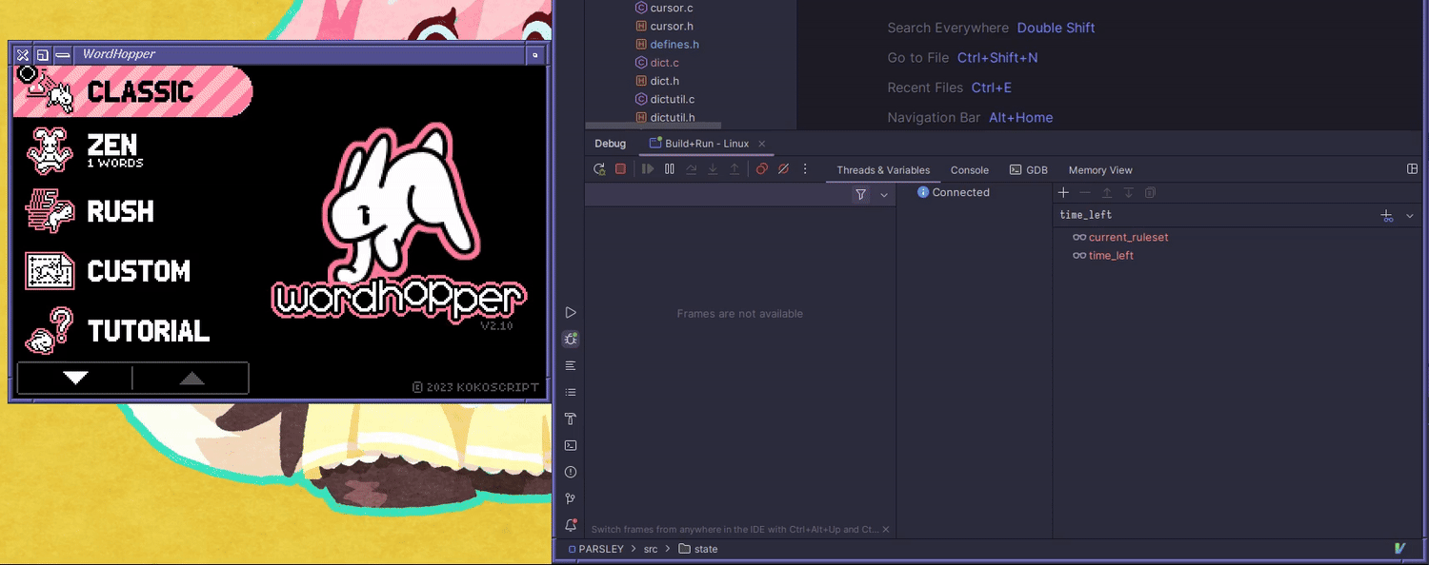1429x565 pixels.
Task: Open the Terminal tool window
Action: [571, 445]
